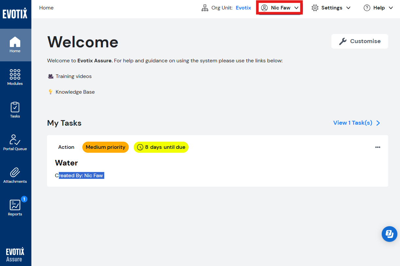
Task: Click the Customise button
Action: (x=360, y=41)
